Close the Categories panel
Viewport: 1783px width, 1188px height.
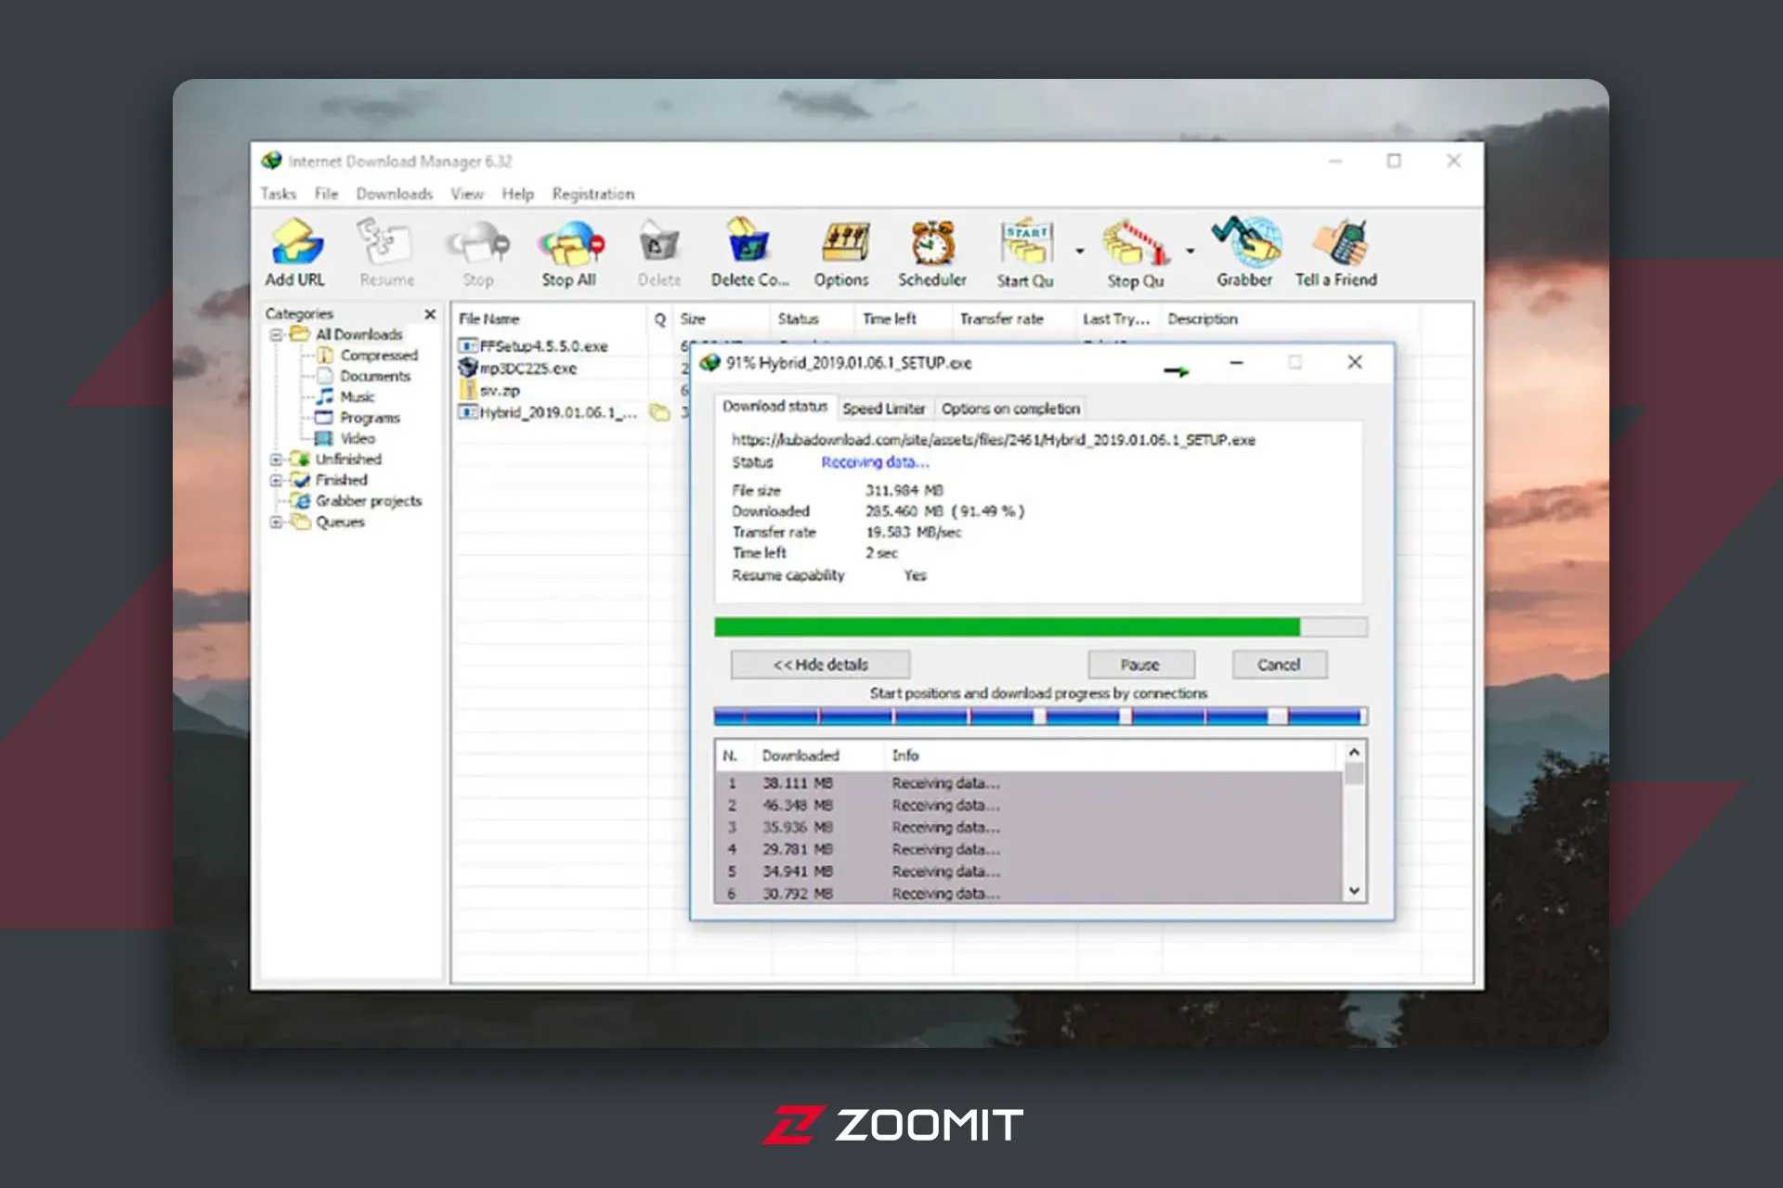click(x=430, y=314)
